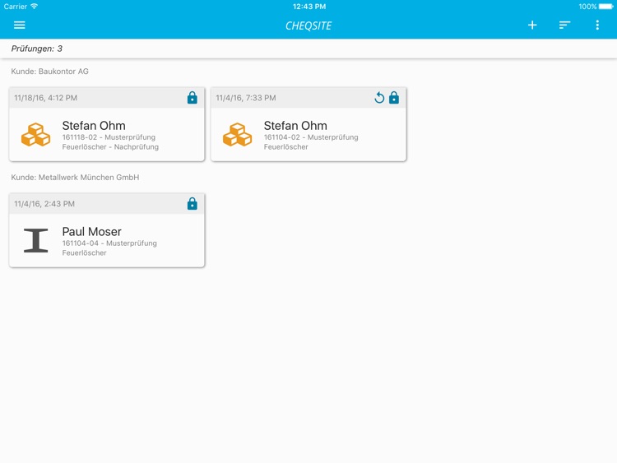Open the sort options icon
This screenshot has height=463, width=617.
point(564,25)
